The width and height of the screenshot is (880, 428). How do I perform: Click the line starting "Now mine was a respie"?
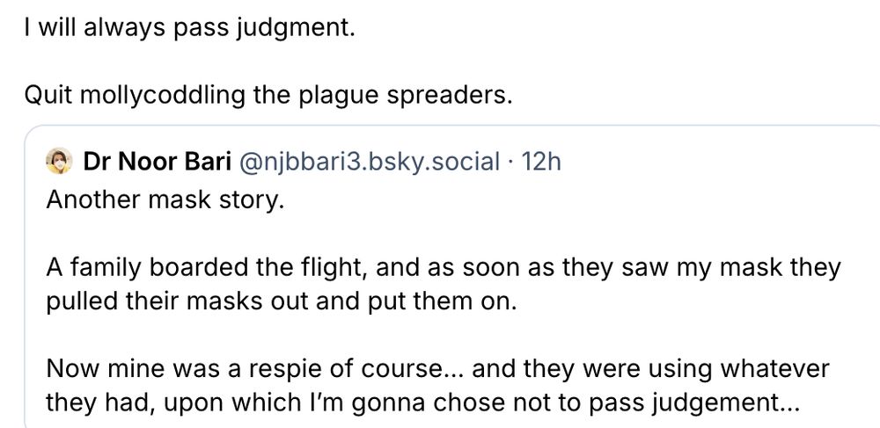tap(436, 368)
